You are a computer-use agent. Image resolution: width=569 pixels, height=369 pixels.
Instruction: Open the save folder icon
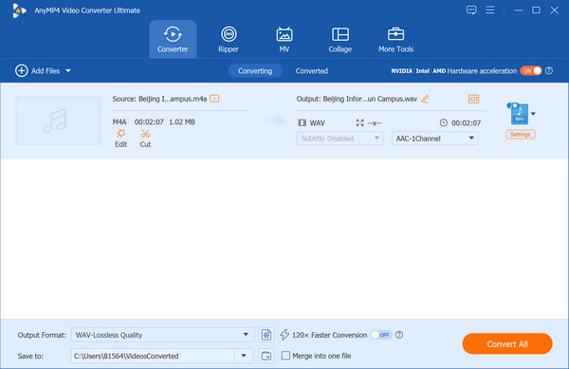pyautogui.click(x=266, y=356)
